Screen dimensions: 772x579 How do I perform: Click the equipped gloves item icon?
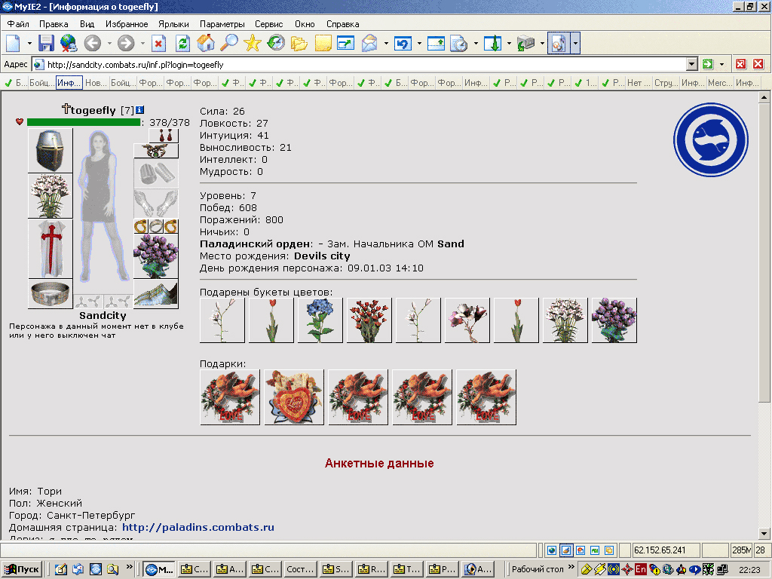156,204
